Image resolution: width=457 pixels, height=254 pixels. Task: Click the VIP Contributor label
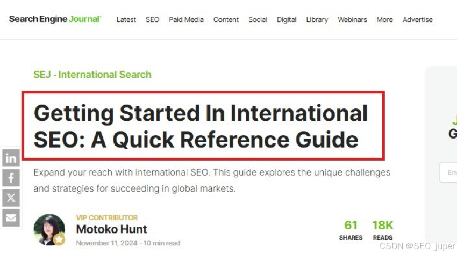click(x=106, y=217)
